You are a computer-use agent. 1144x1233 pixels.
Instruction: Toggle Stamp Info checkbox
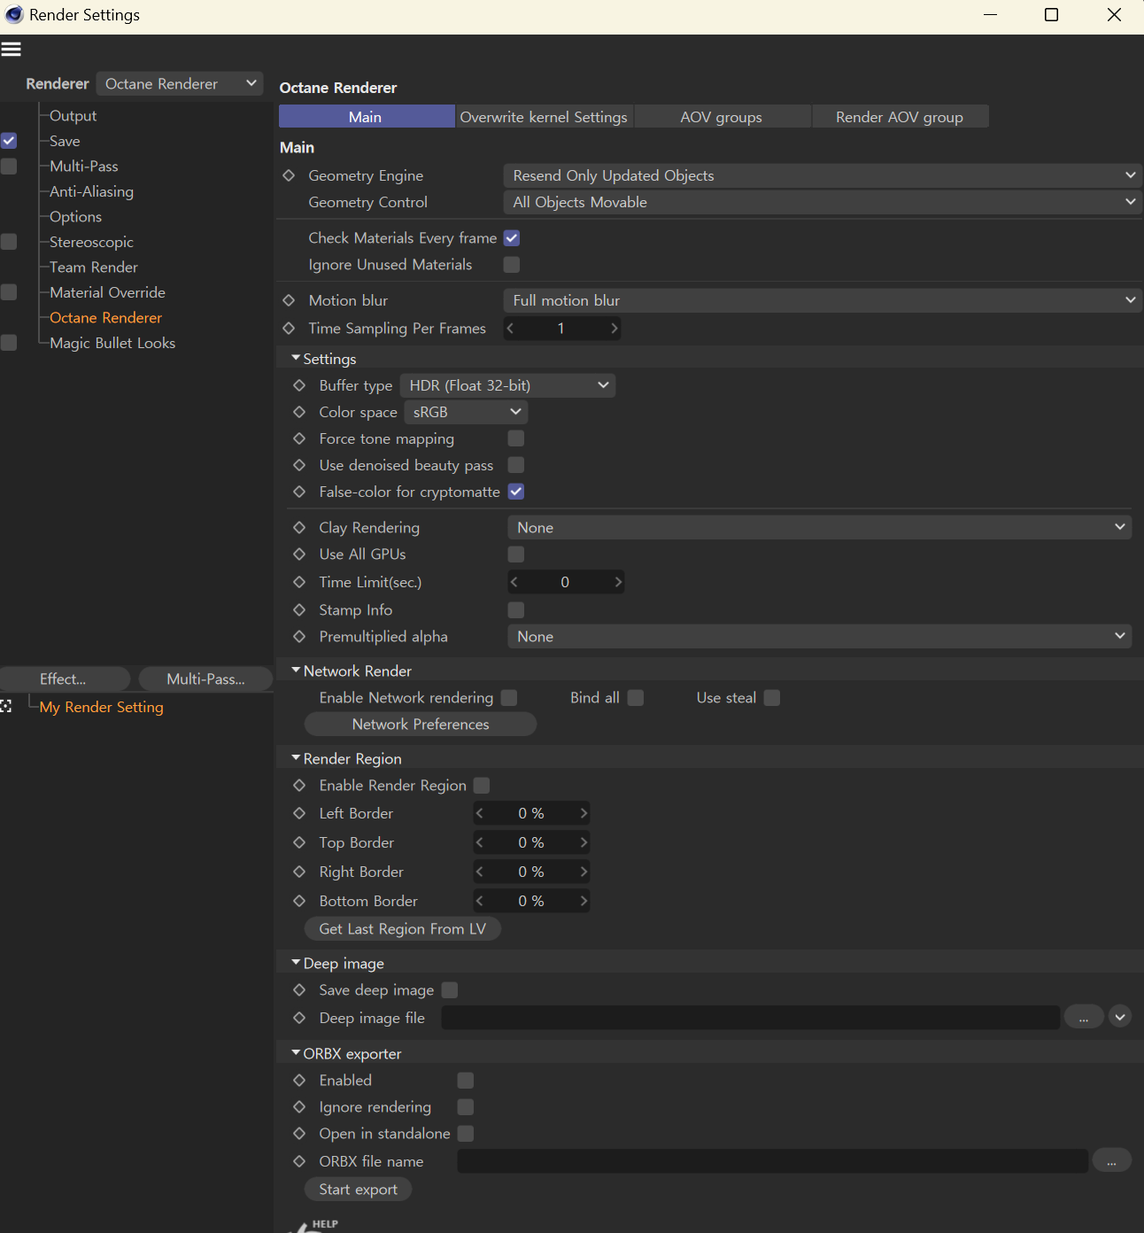(x=516, y=610)
